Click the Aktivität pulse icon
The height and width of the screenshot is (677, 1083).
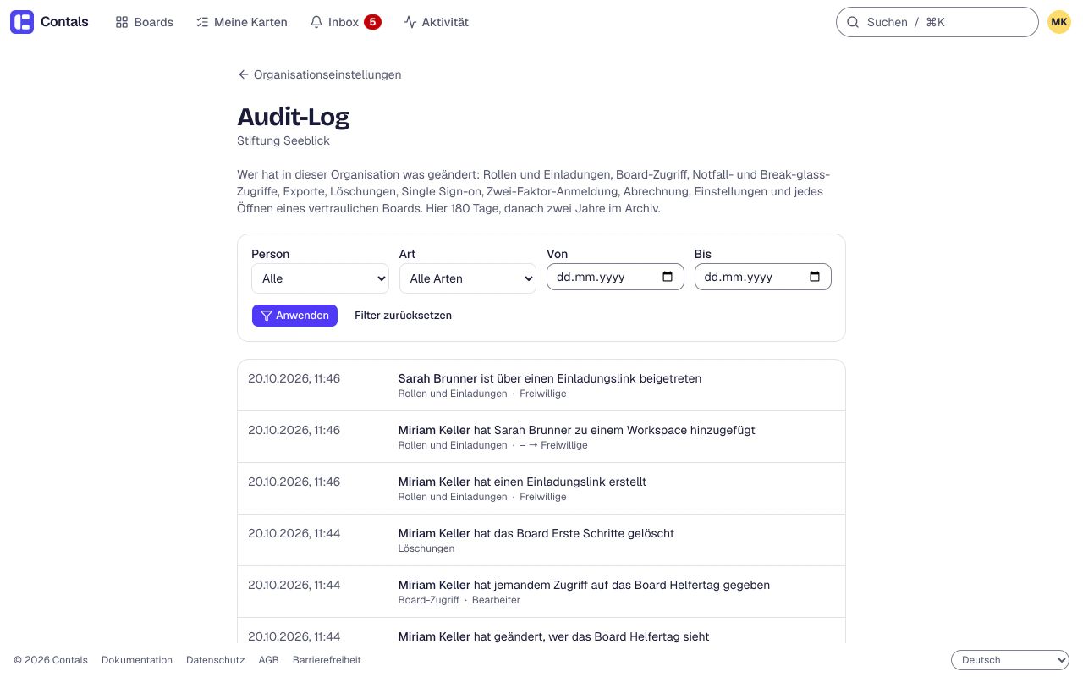click(410, 22)
